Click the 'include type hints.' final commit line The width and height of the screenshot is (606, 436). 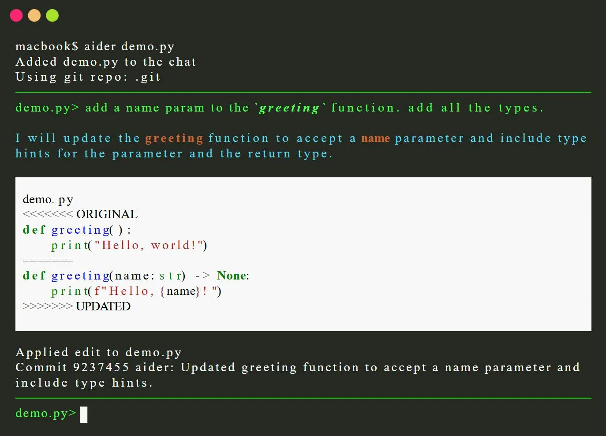pyautogui.click(x=84, y=383)
